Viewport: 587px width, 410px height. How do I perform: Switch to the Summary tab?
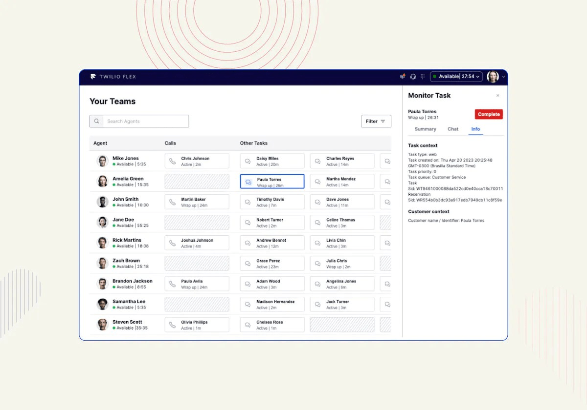coord(425,129)
